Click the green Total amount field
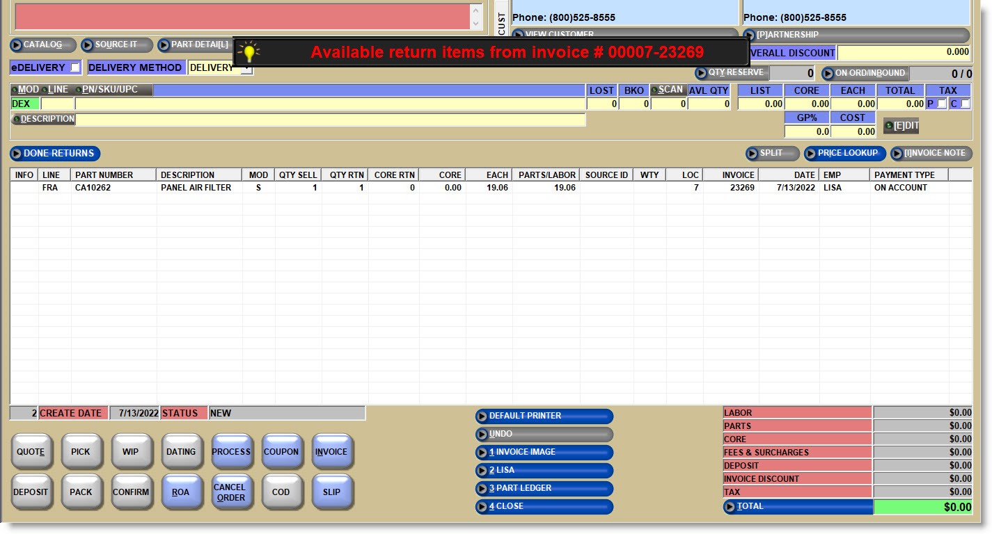 coord(922,508)
